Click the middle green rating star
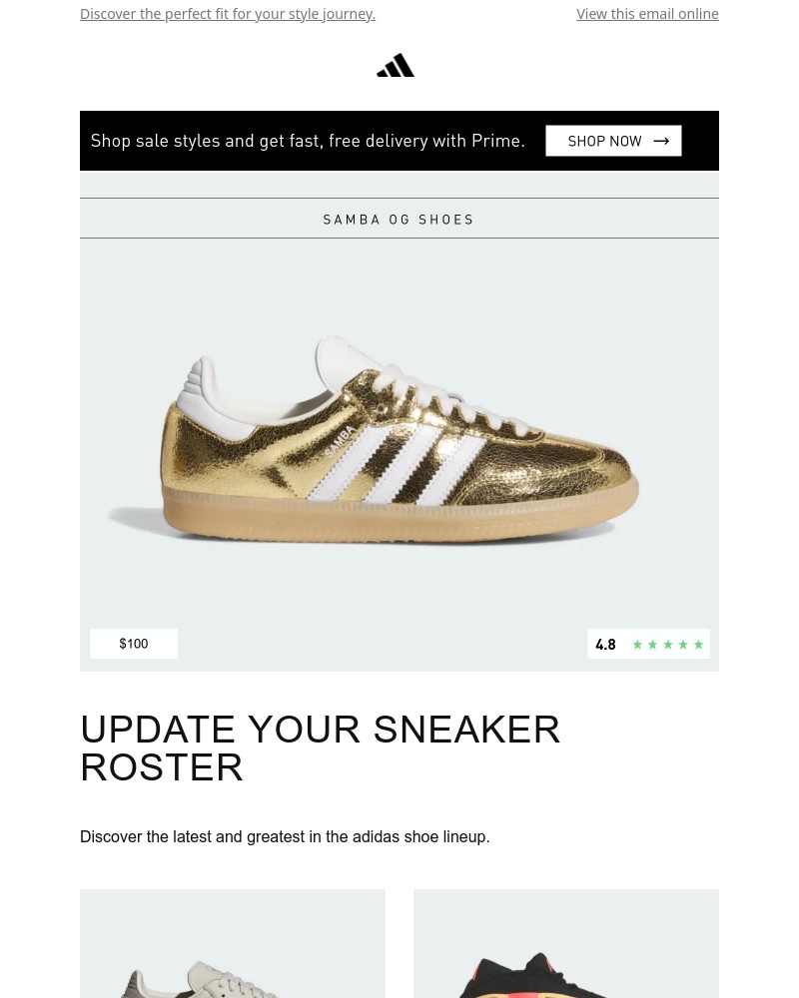 coord(668,645)
